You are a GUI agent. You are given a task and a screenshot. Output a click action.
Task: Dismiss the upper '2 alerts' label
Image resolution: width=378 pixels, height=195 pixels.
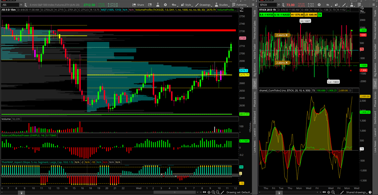pyautogui.click(x=287, y=35)
